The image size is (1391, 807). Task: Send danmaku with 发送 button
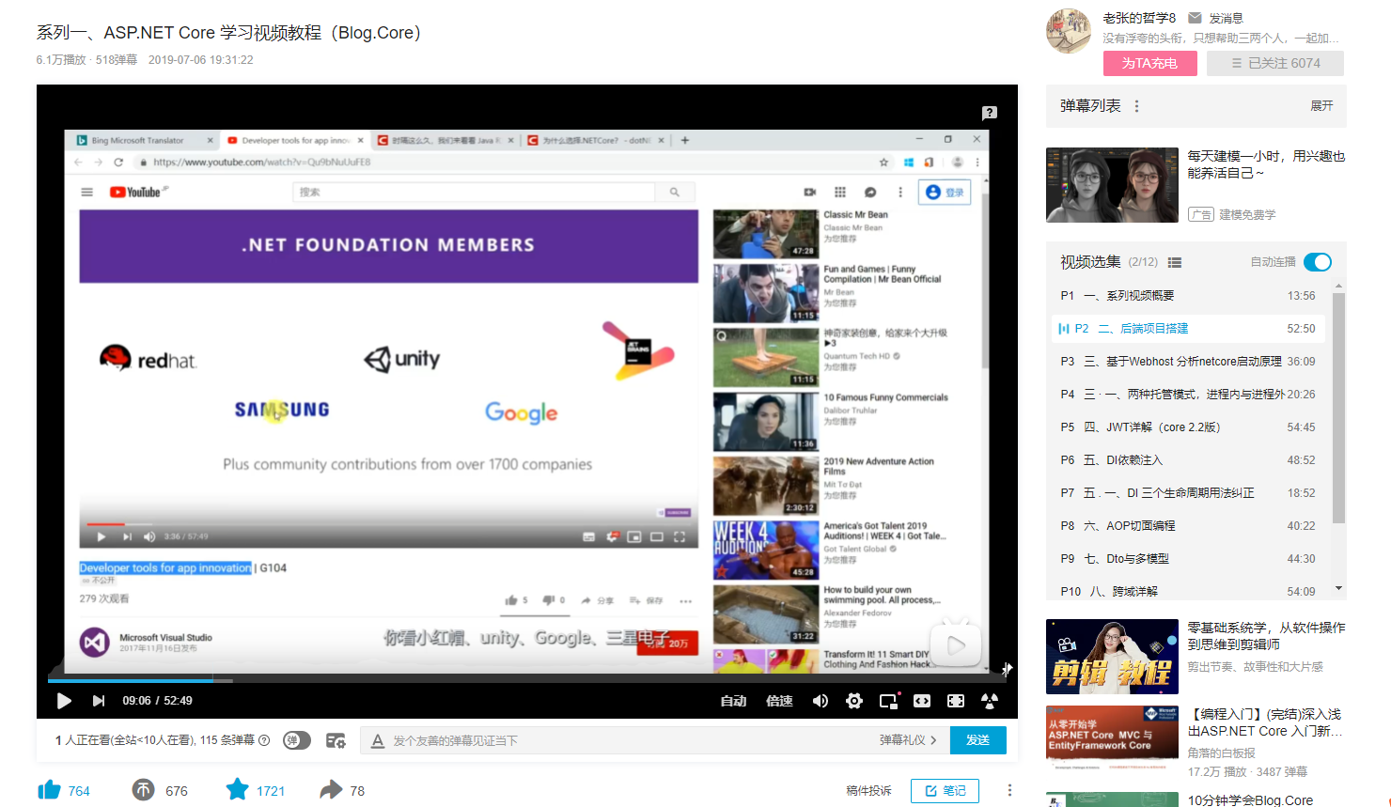977,740
